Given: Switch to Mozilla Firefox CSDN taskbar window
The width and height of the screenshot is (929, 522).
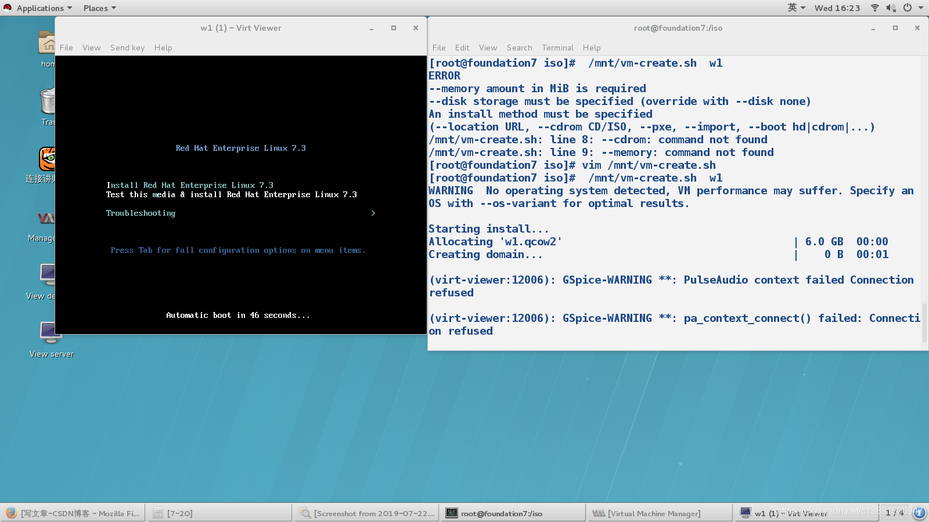Looking at the screenshot, I should (x=73, y=513).
